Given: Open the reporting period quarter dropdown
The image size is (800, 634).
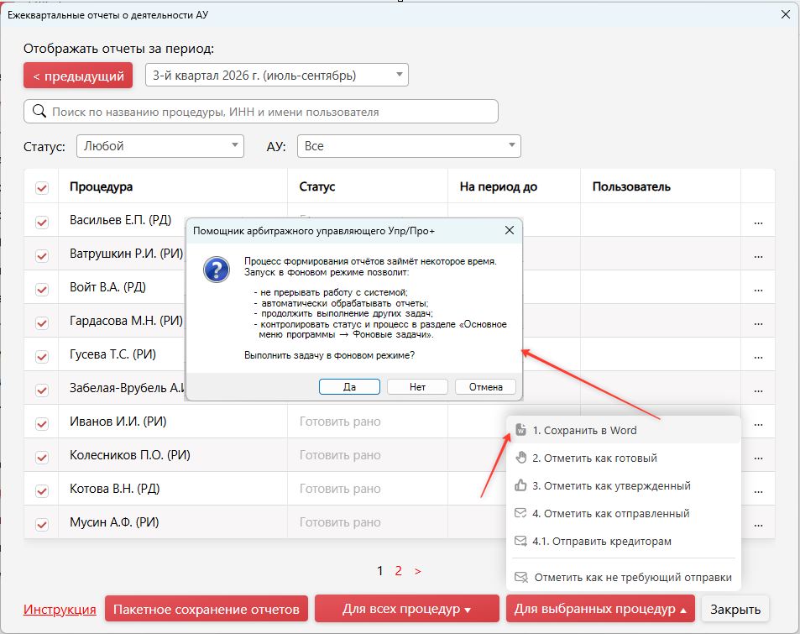Looking at the screenshot, I should tap(276, 75).
